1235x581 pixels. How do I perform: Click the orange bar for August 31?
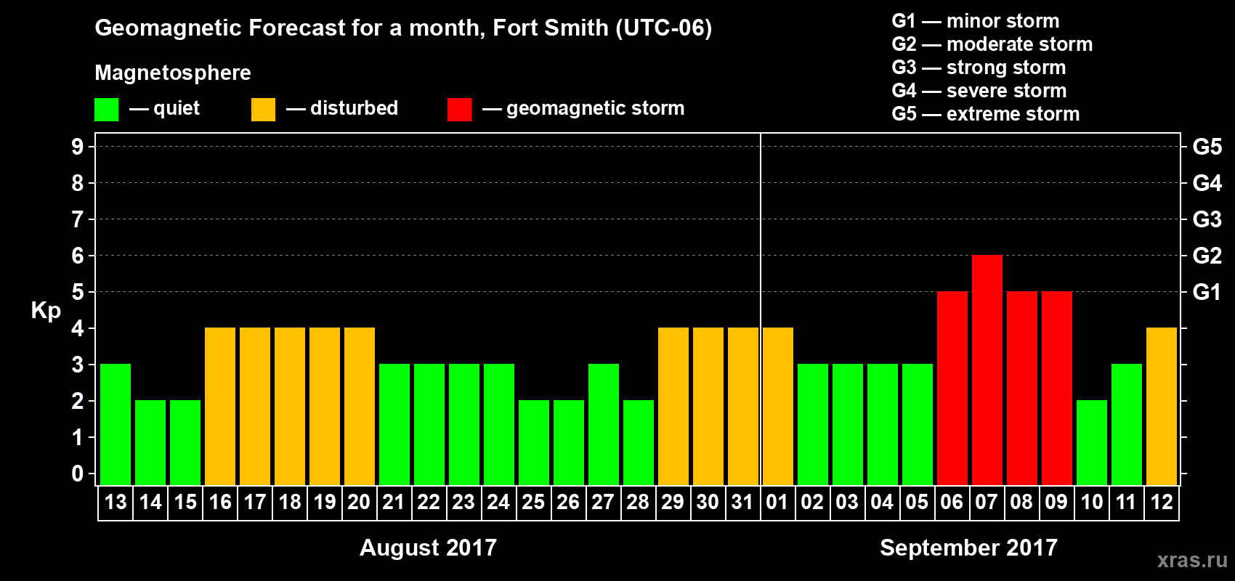click(743, 407)
